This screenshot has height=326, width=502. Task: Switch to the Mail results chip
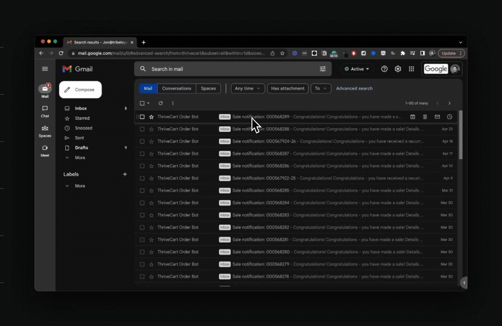[148, 88]
